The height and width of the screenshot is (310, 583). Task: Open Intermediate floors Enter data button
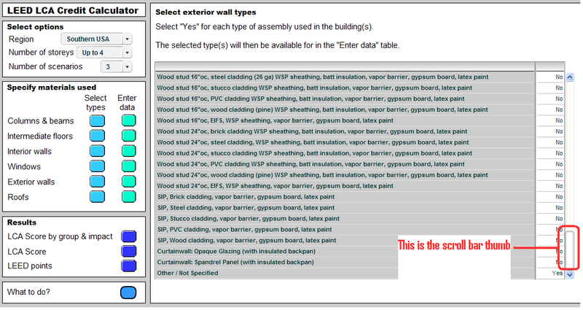coord(129,136)
